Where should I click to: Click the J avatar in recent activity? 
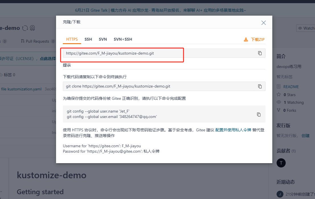pos(280,194)
